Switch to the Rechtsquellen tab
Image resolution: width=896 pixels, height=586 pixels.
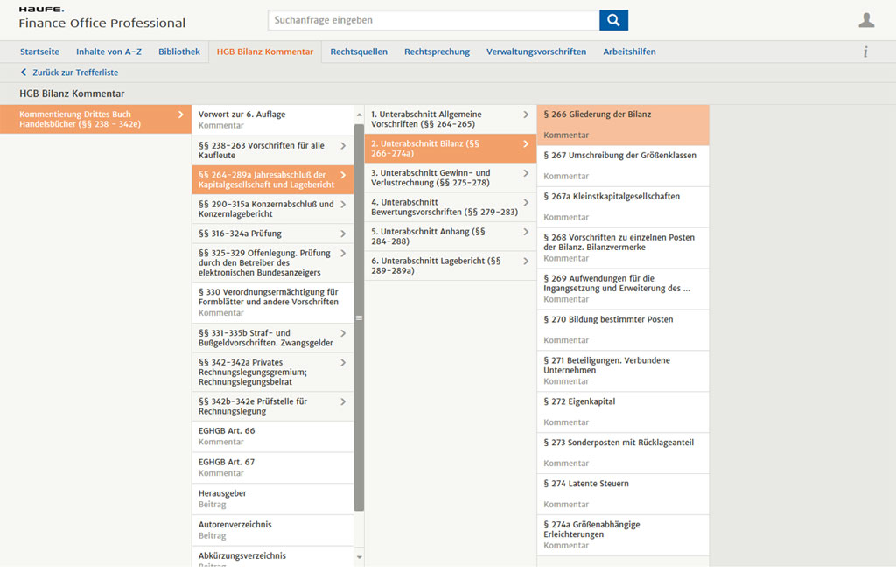[x=358, y=52]
